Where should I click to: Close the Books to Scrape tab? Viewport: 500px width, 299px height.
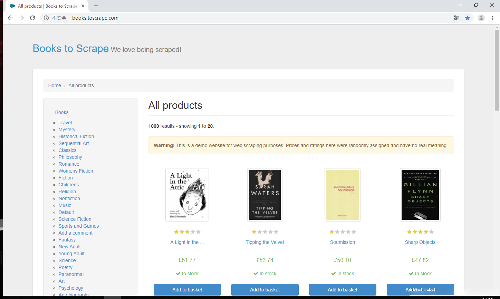[x=83, y=6]
